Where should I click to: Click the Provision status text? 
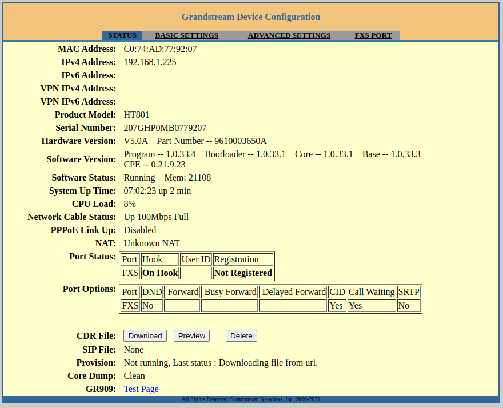coord(221,362)
